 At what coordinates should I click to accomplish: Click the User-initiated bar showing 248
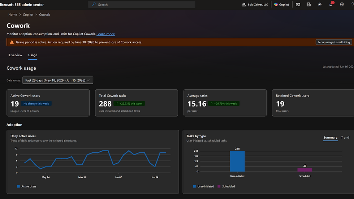click(237, 161)
